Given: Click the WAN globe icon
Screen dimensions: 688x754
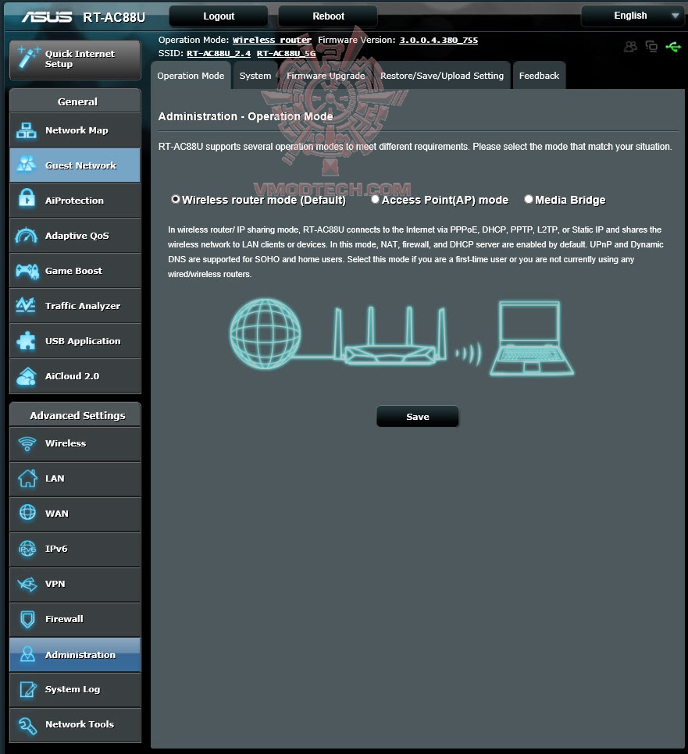Looking at the screenshot, I should (27, 512).
